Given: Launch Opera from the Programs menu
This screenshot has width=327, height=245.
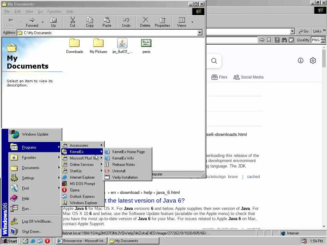Looking at the screenshot, I should (x=83, y=190).
